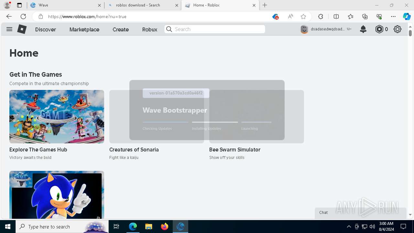
Task: Open Windows notification center
Action: 403,227
